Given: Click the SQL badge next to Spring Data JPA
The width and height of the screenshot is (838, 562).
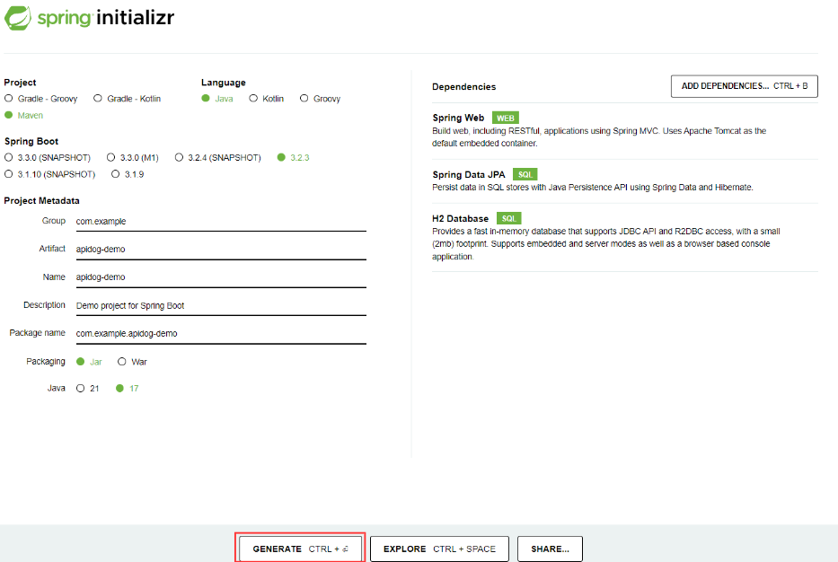Looking at the screenshot, I should pyautogui.click(x=525, y=175).
